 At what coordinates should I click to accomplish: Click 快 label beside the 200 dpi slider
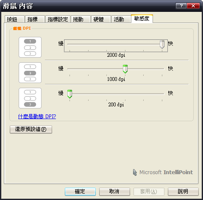[x=170, y=93]
